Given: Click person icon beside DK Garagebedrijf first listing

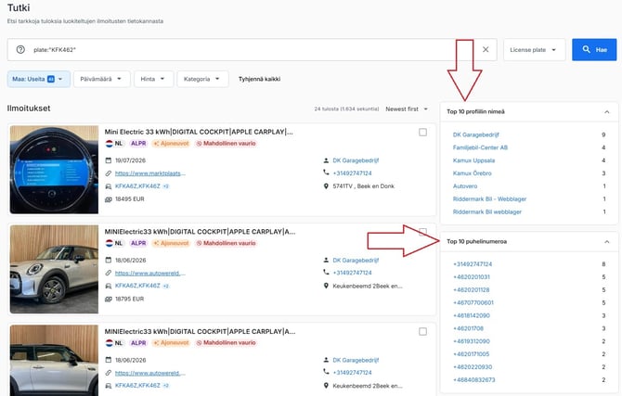Looking at the screenshot, I should point(326,160).
